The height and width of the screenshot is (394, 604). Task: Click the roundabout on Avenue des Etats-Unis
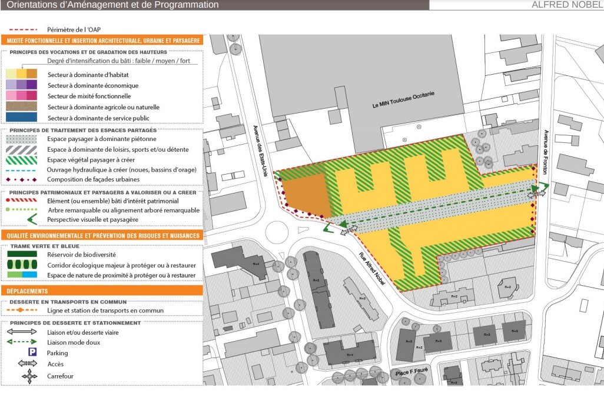tap(277, 232)
